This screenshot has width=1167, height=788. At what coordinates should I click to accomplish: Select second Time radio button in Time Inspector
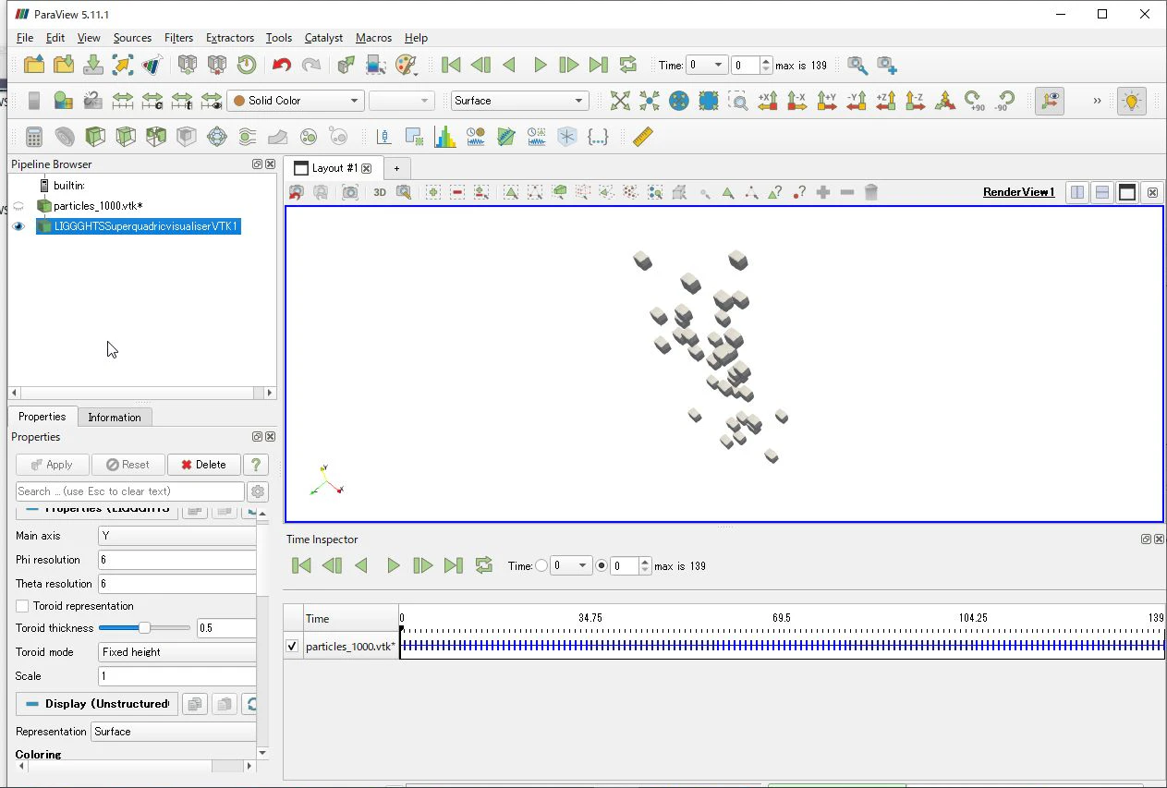(602, 565)
